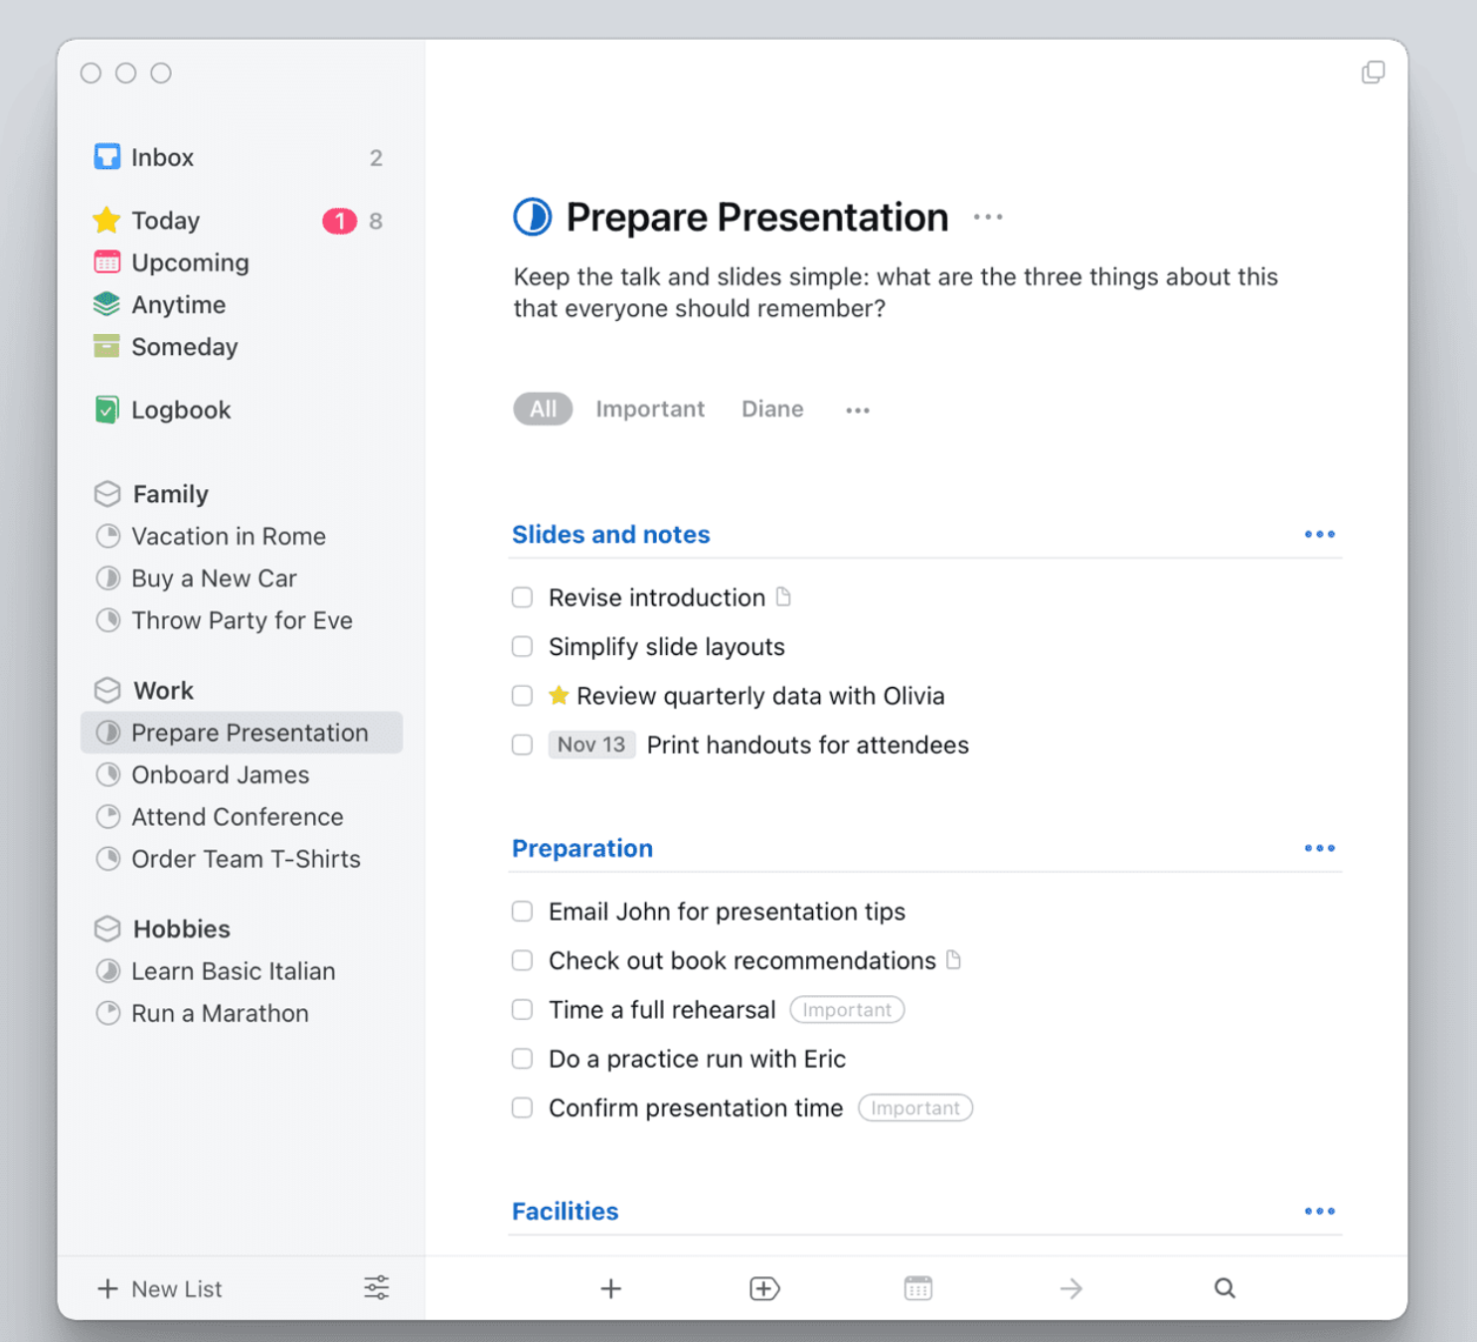1477x1342 pixels.
Task: Click the New List button
Action: (x=160, y=1288)
